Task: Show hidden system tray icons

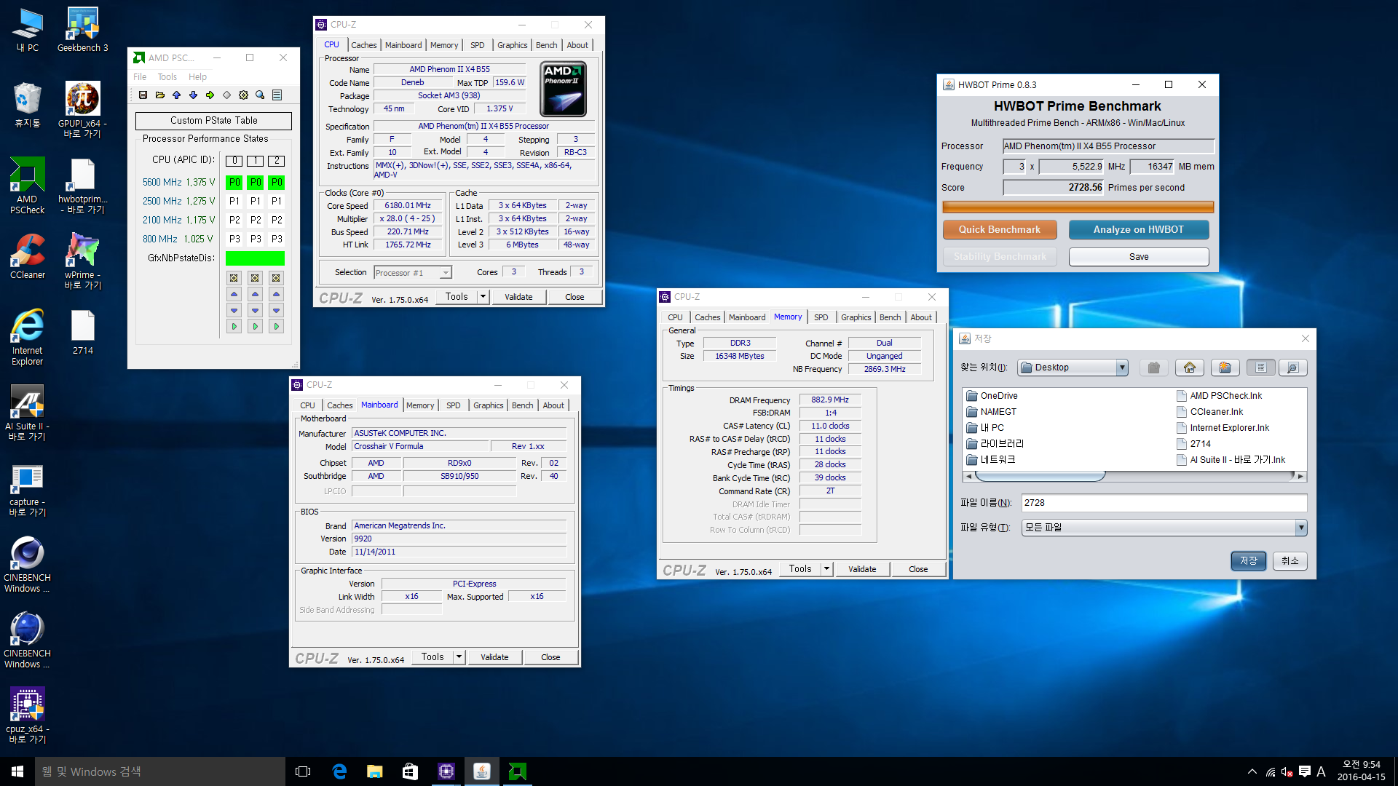Action: 1252,771
